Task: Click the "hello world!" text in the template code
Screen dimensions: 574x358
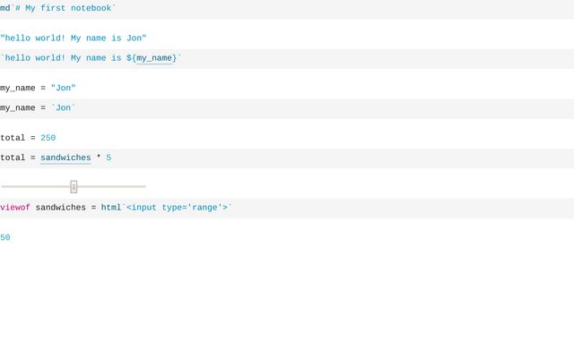Action: [33, 58]
